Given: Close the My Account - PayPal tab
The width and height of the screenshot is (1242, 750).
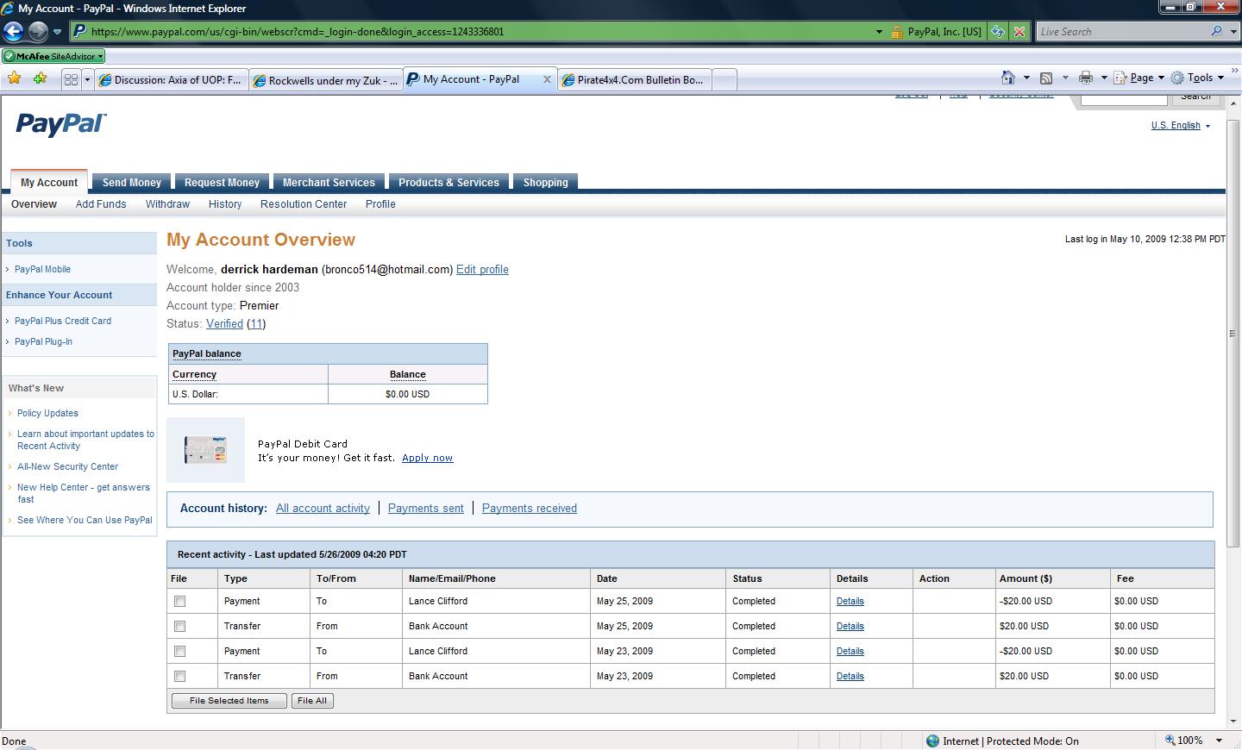Looking at the screenshot, I should (547, 79).
